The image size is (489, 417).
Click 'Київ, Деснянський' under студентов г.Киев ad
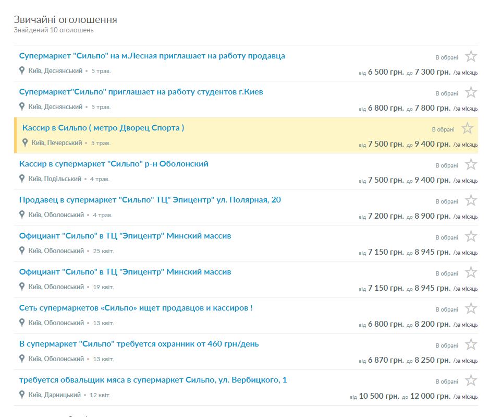55,107
